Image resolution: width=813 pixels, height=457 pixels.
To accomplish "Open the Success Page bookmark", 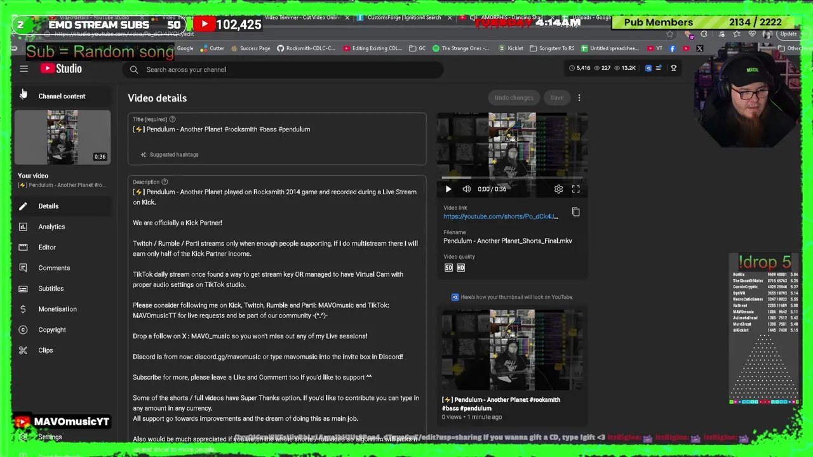I will point(250,48).
